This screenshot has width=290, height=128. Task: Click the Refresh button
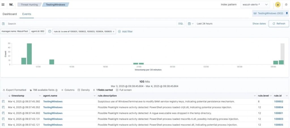(x=279, y=24)
